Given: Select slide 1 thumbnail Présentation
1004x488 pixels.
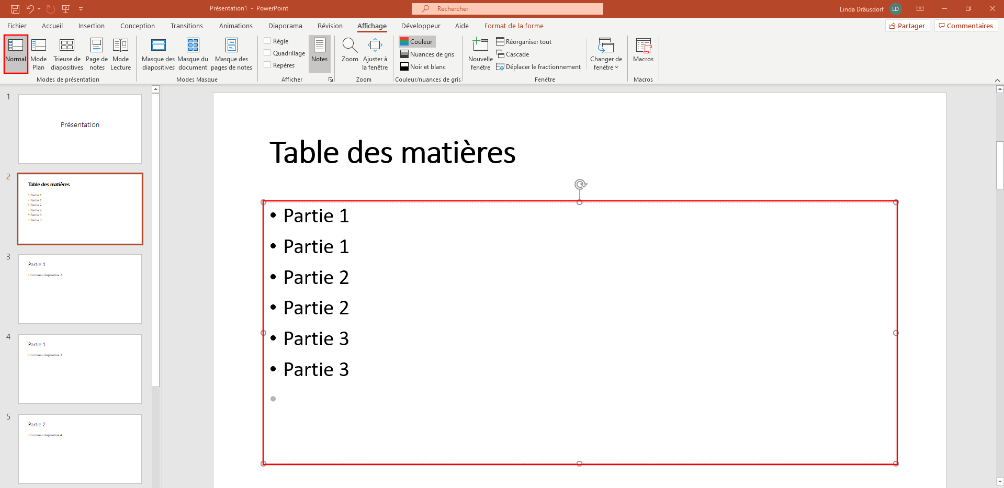Looking at the screenshot, I should pyautogui.click(x=80, y=129).
